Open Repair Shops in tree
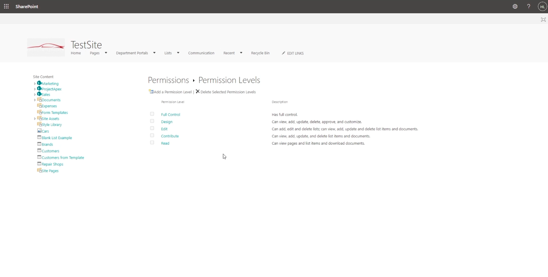 coord(52,164)
